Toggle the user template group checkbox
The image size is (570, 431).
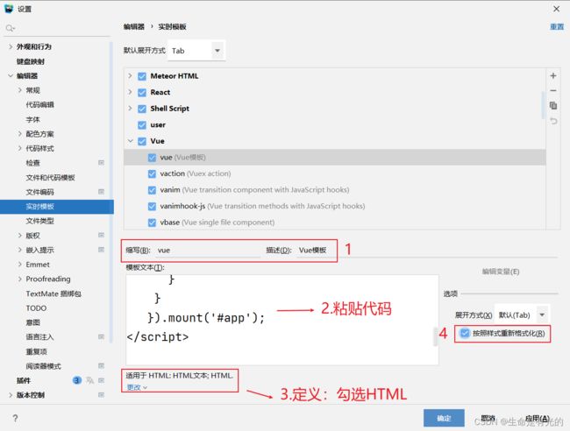pyautogui.click(x=142, y=125)
